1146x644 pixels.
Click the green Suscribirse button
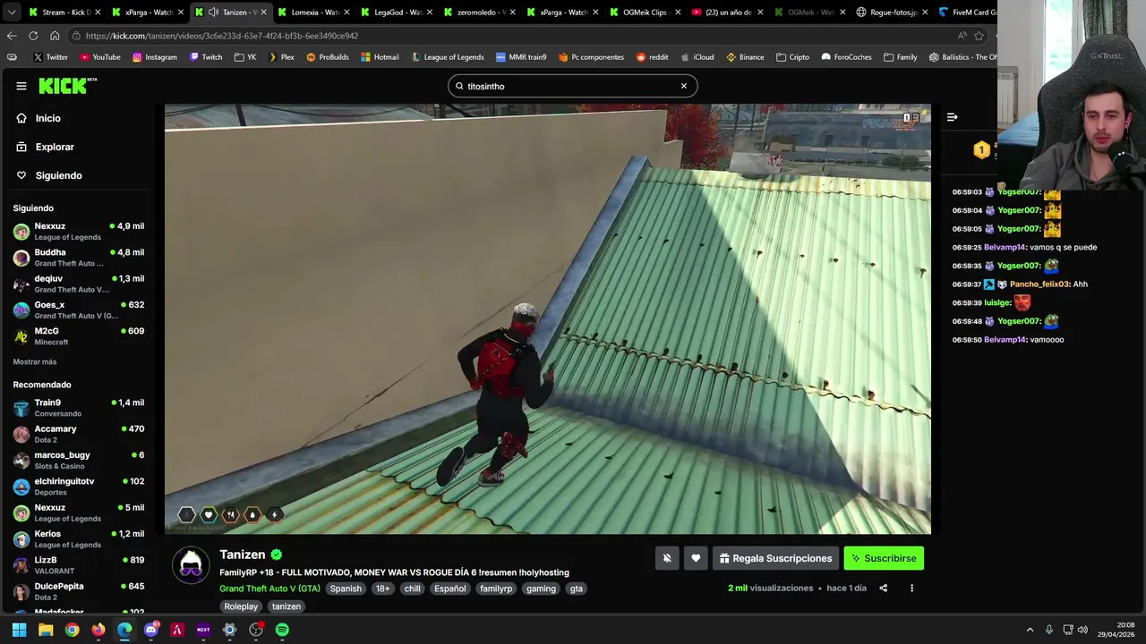pos(884,558)
